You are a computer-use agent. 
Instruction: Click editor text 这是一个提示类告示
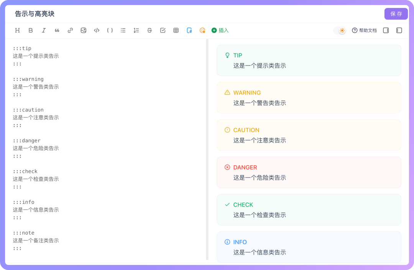(36, 56)
